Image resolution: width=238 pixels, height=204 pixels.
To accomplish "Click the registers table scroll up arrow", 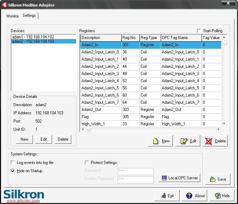I will 224,37.
